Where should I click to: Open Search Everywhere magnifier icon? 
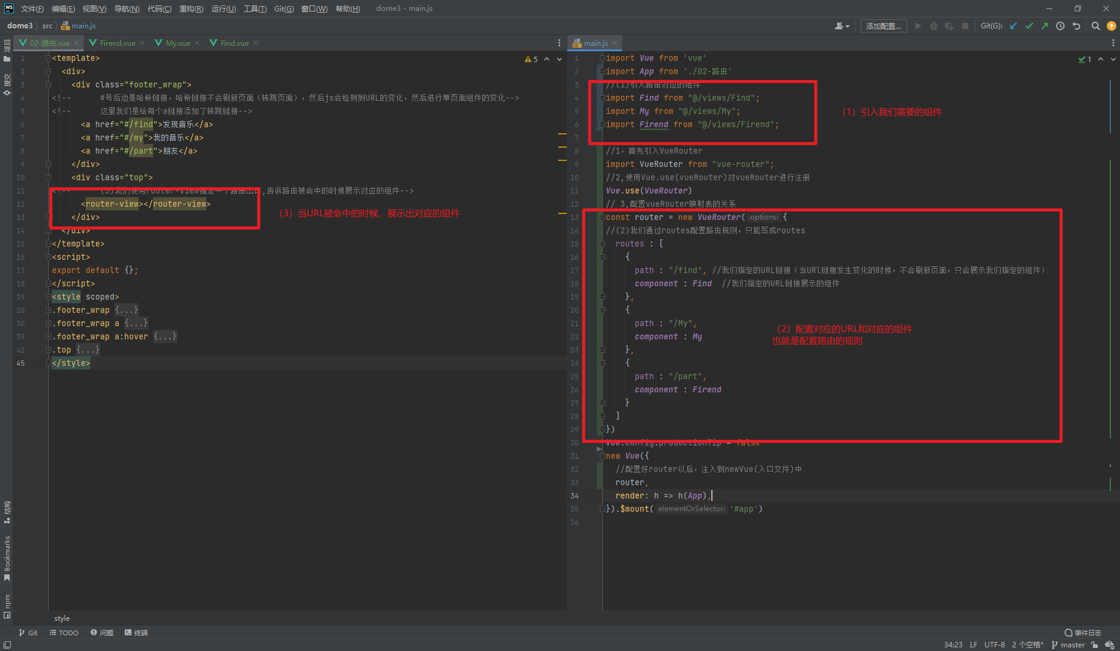(1096, 26)
